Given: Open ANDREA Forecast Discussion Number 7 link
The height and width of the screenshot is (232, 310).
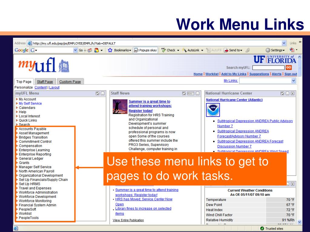Looking at the screenshot, I should tap(250, 144).
